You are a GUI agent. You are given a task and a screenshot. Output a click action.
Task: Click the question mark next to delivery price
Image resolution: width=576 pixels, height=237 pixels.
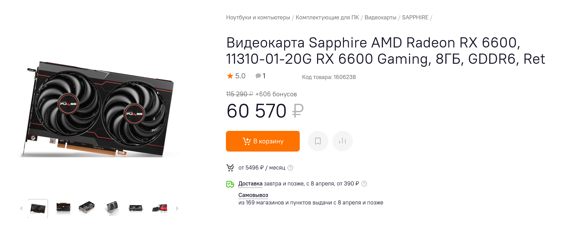click(x=364, y=184)
